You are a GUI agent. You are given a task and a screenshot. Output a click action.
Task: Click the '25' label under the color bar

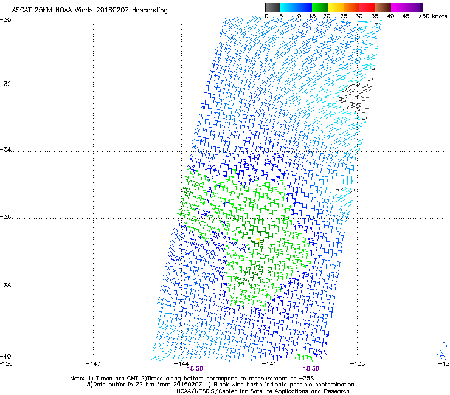(343, 16)
